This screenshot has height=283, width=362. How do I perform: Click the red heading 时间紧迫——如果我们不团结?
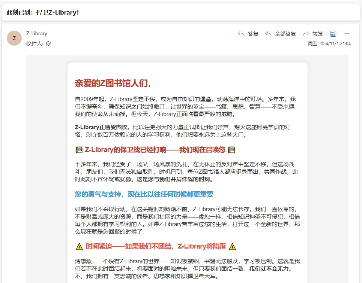click(156, 246)
